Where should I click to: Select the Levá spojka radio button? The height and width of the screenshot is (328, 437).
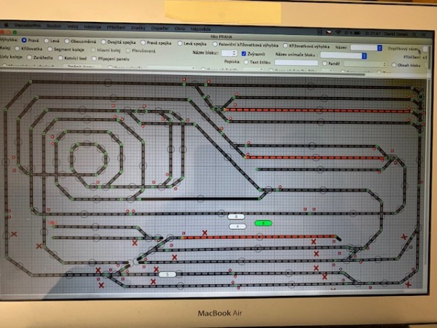180,43
